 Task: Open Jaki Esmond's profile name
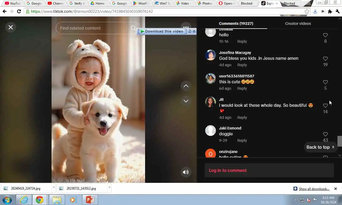[230, 128]
